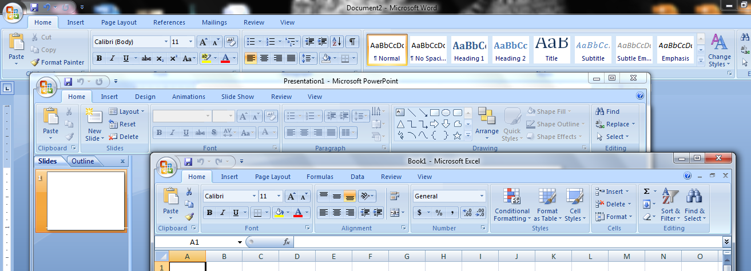Click Format Painter in Word

click(57, 62)
